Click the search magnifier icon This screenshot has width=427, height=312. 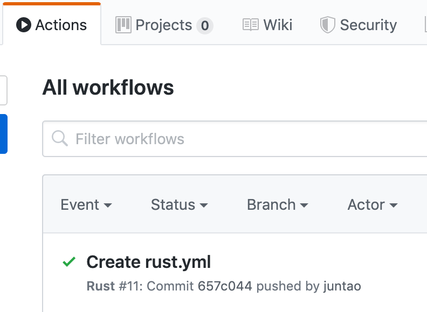60,138
